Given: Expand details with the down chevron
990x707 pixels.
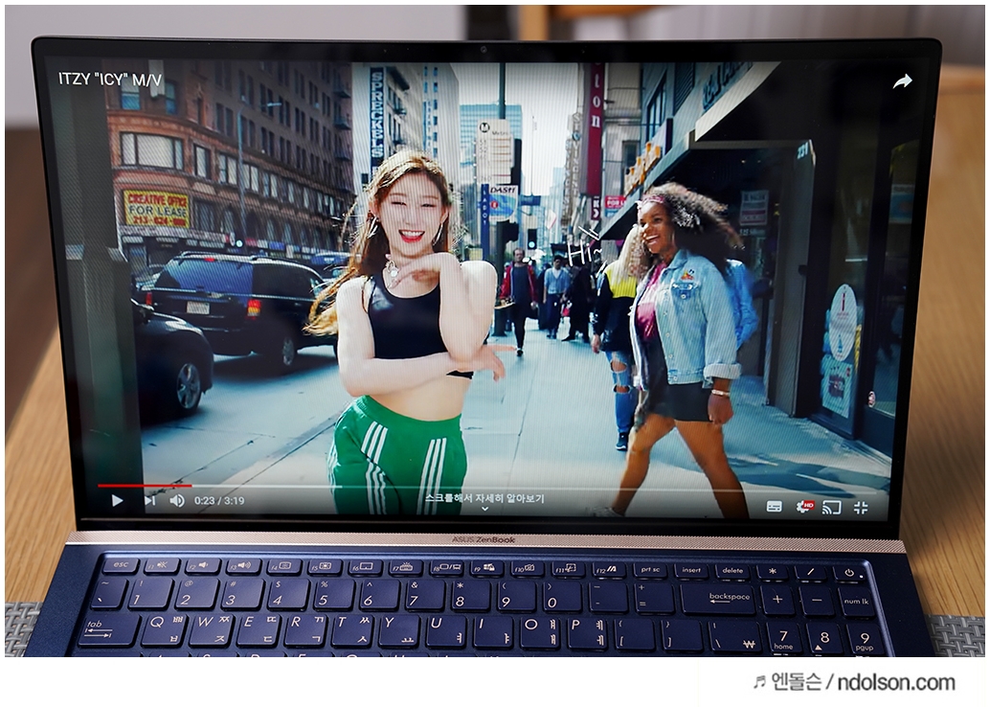Looking at the screenshot, I should (484, 509).
